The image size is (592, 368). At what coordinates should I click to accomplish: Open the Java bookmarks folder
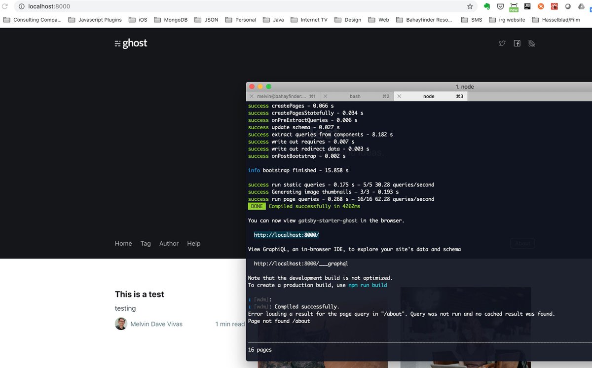tap(273, 20)
